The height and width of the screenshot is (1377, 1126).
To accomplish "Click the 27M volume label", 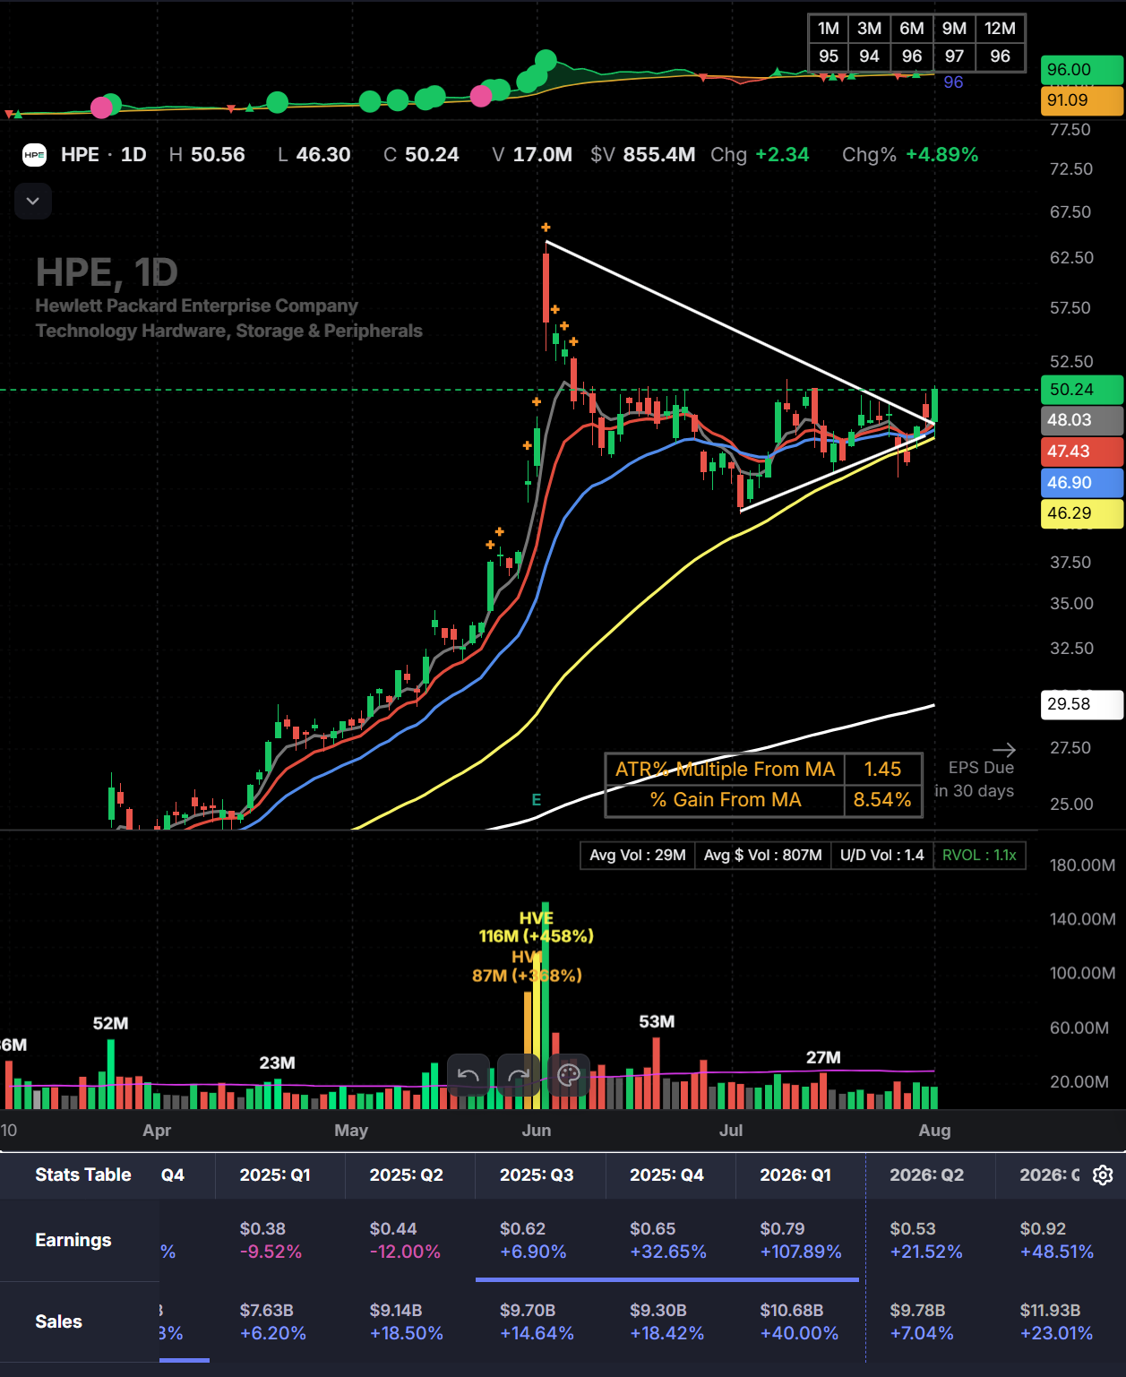I will point(823,1057).
